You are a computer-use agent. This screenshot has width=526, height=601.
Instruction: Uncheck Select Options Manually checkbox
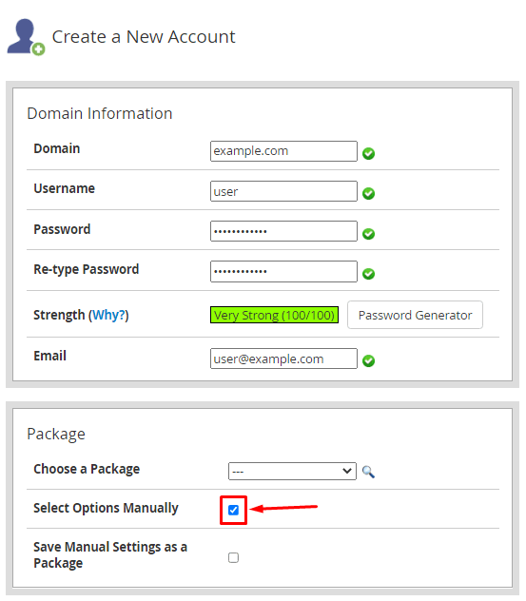point(233,510)
